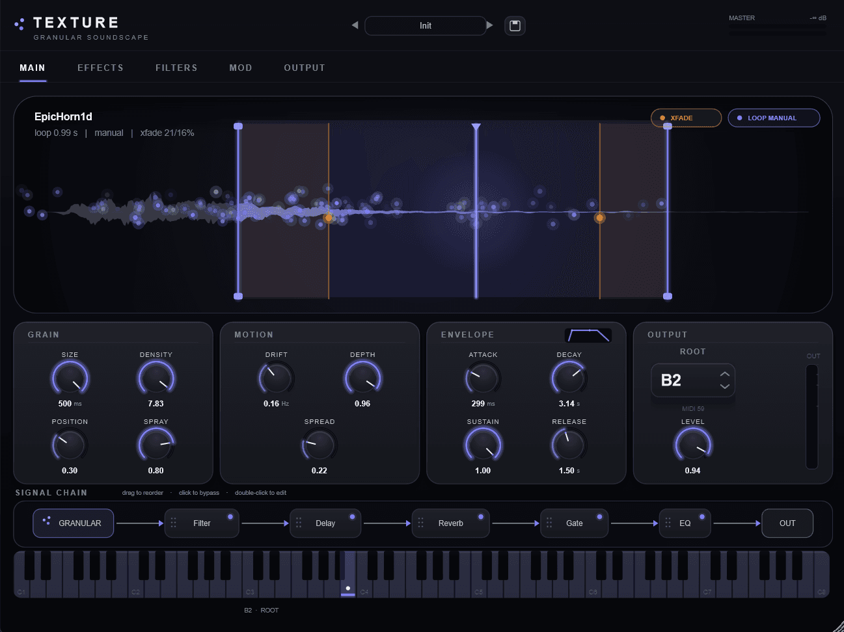Click the DENSITY knob
The height and width of the screenshot is (632, 844).
[156, 378]
